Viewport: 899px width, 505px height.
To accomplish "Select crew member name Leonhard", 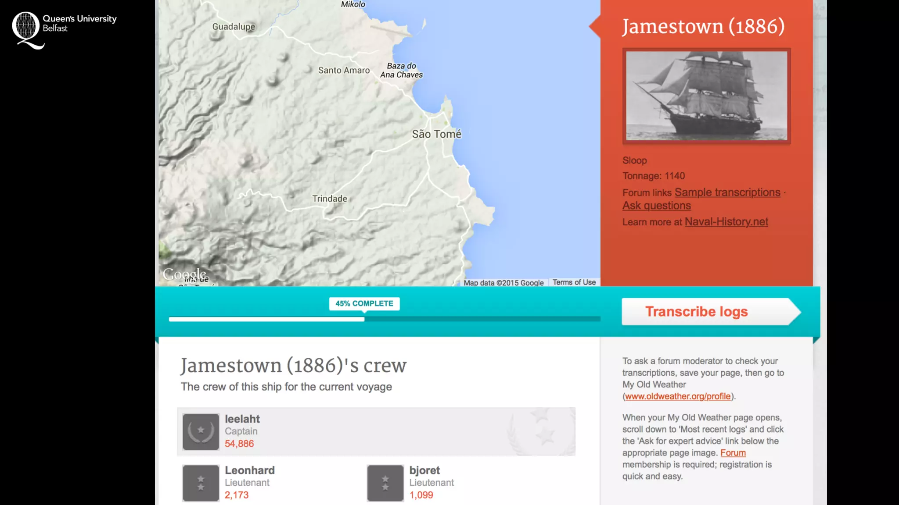I will 249,470.
